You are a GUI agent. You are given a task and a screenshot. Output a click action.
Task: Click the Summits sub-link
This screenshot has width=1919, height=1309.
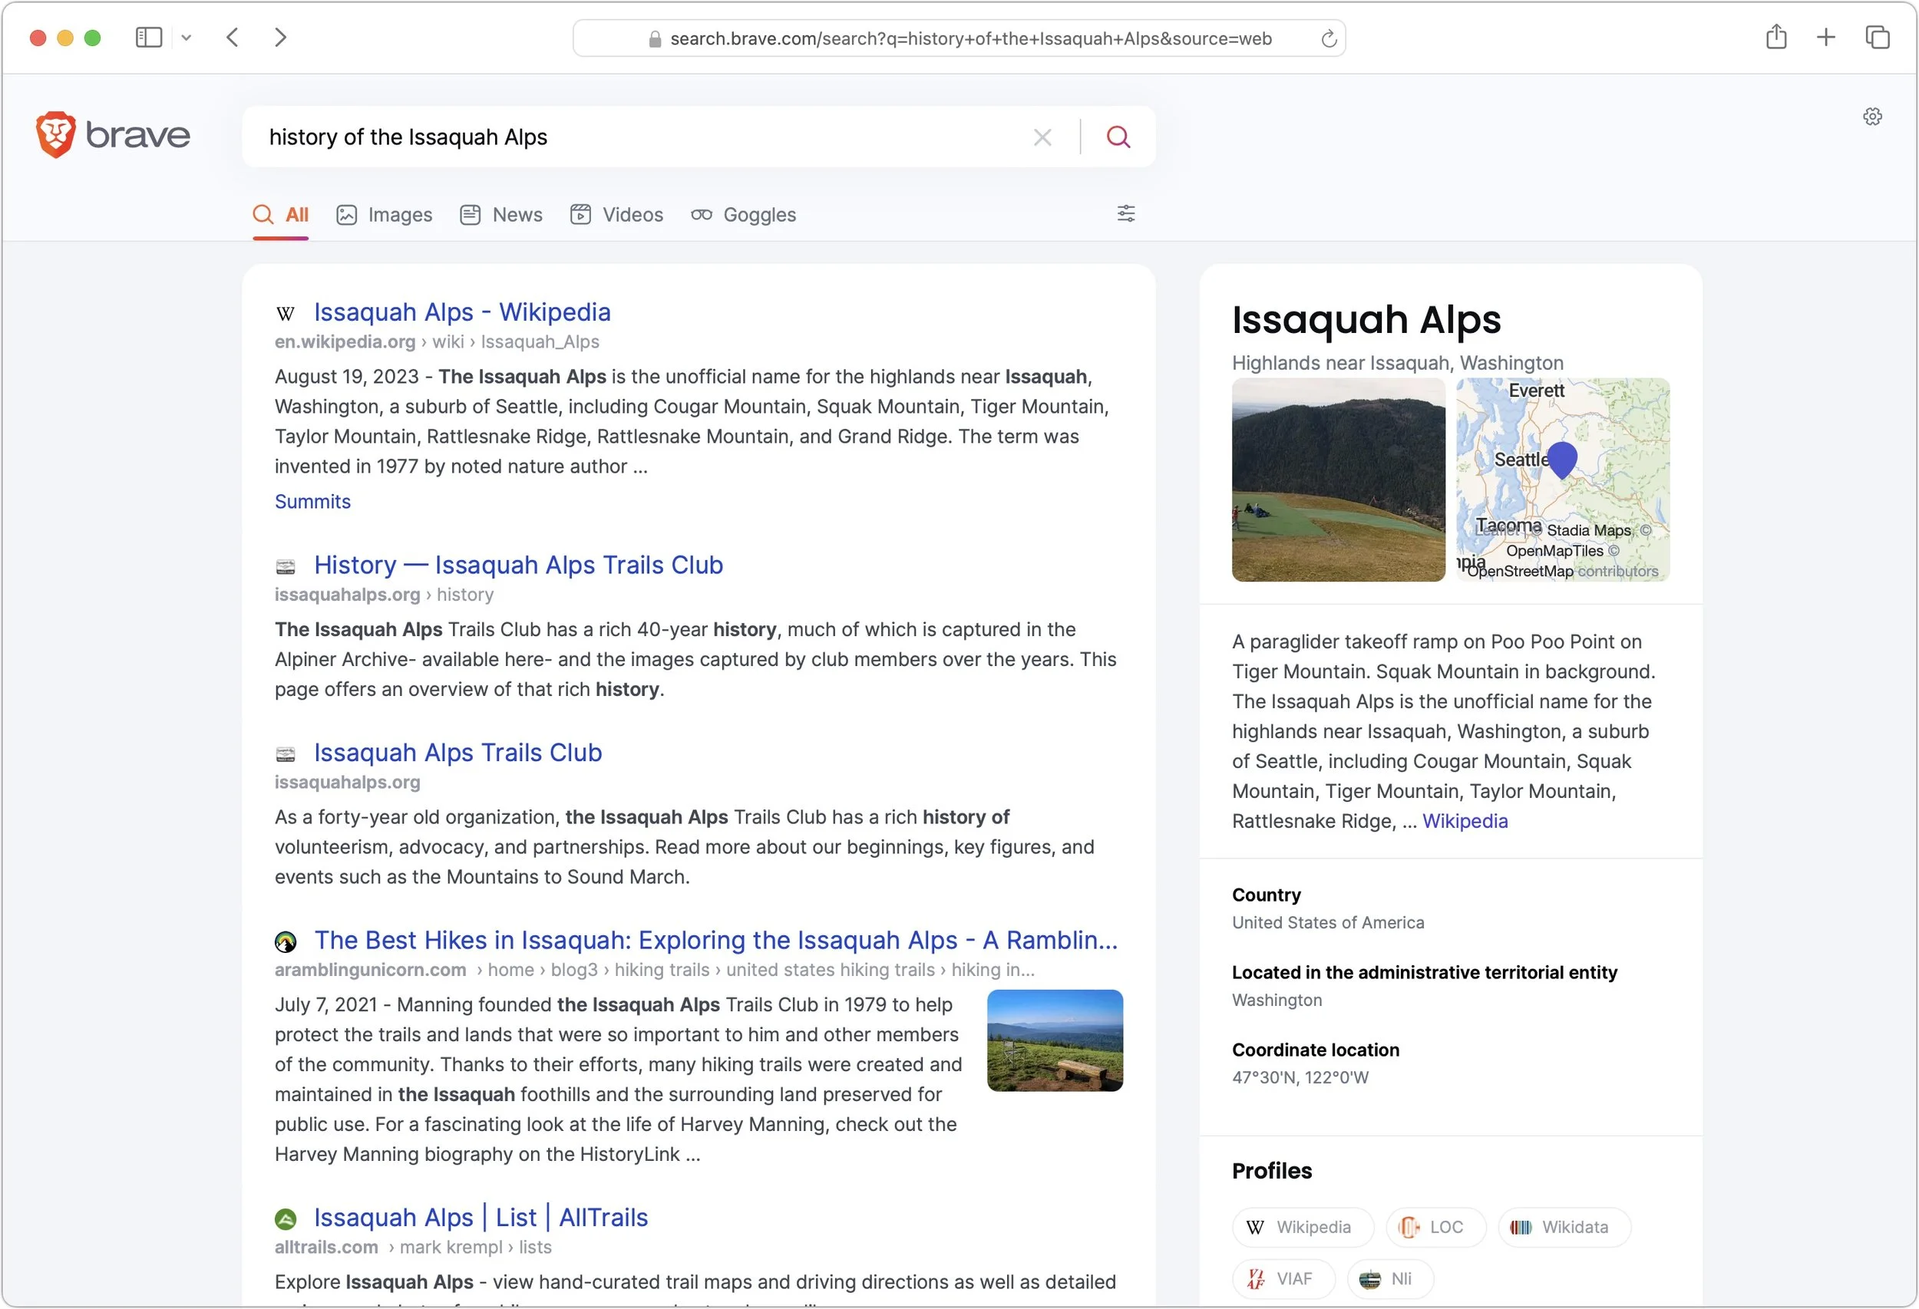312,502
